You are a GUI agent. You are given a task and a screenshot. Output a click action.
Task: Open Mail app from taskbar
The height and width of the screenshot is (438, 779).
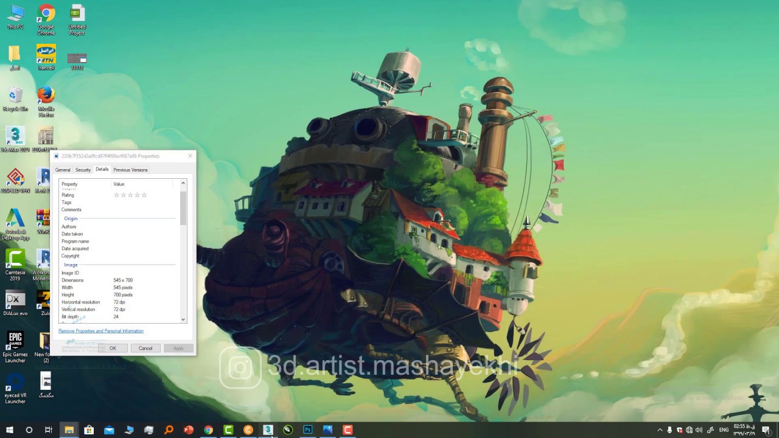[109, 429]
